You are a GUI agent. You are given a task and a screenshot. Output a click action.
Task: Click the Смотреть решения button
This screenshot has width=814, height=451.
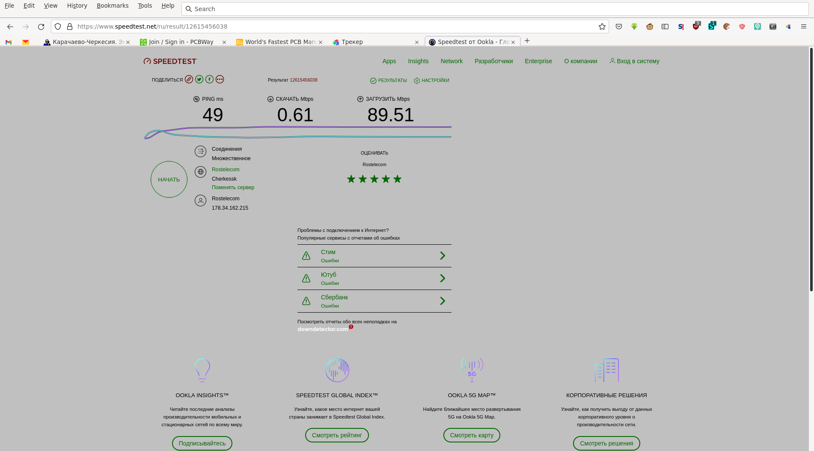pyautogui.click(x=606, y=443)
